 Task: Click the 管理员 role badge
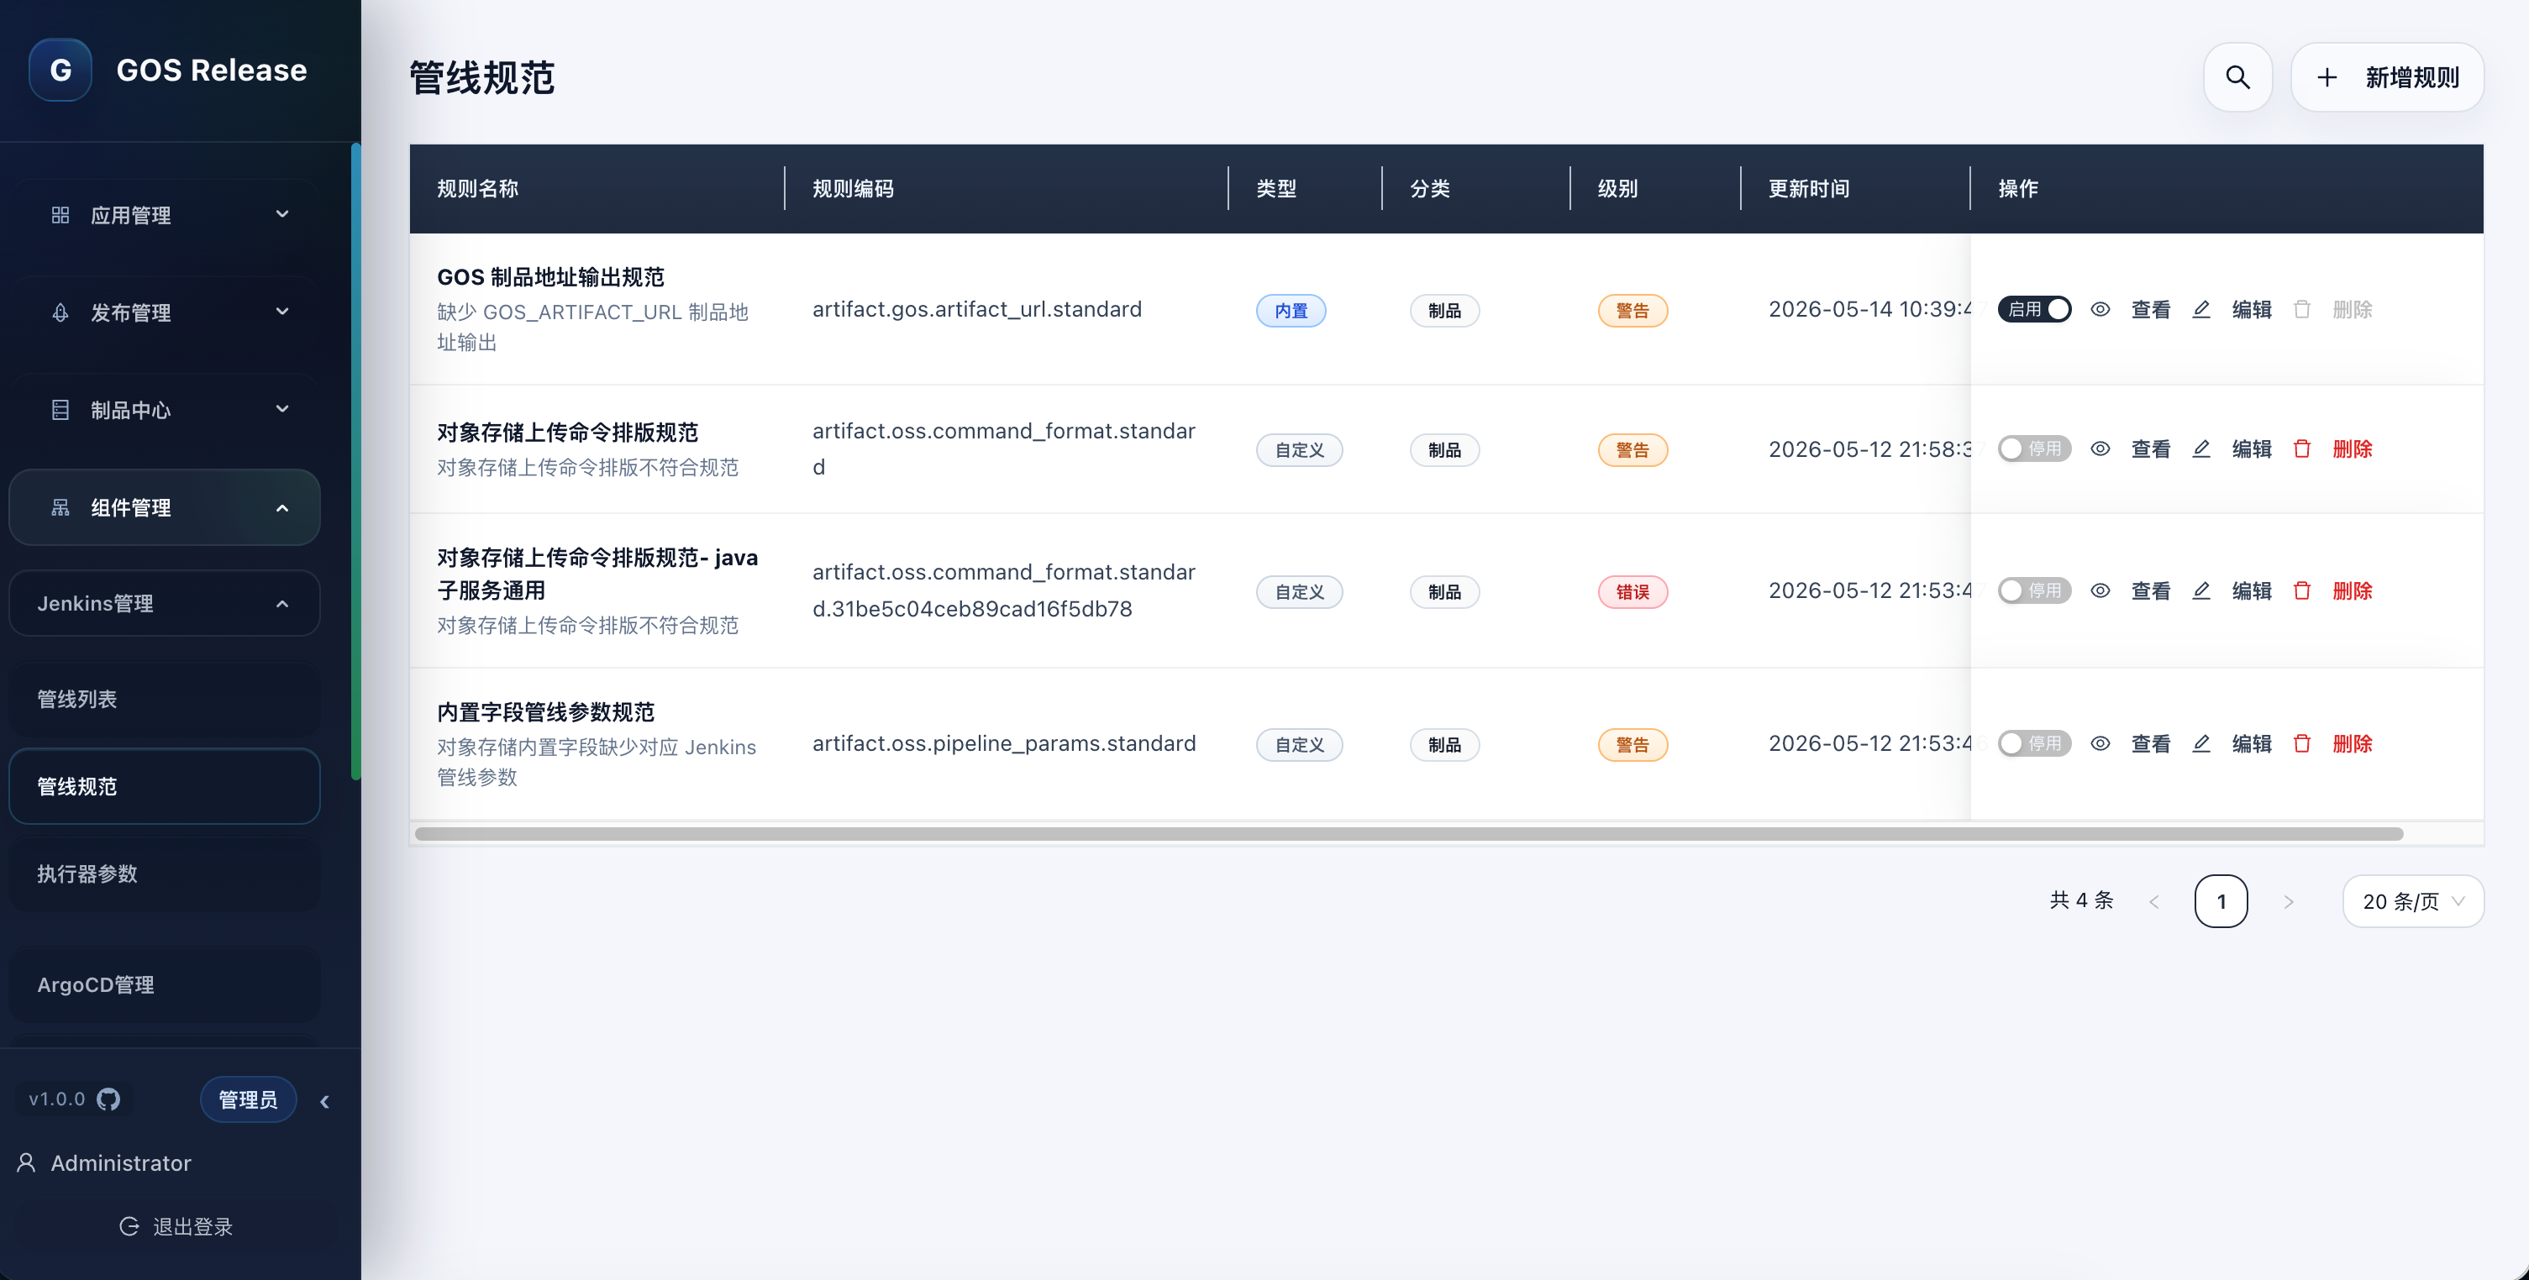tap(249, 1099)
